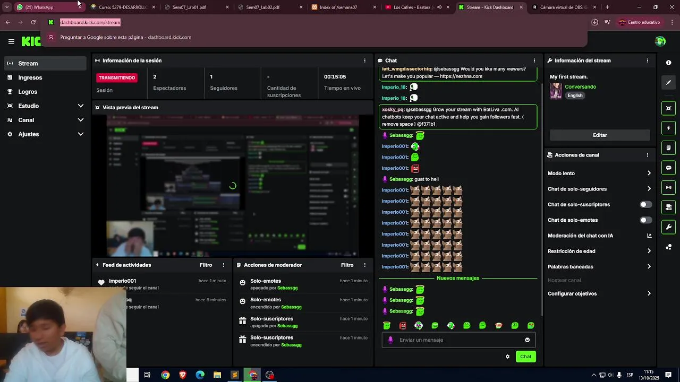Toggle the broadcast signal icon in right rail
680x382 pixels.
tap(668, 187)
